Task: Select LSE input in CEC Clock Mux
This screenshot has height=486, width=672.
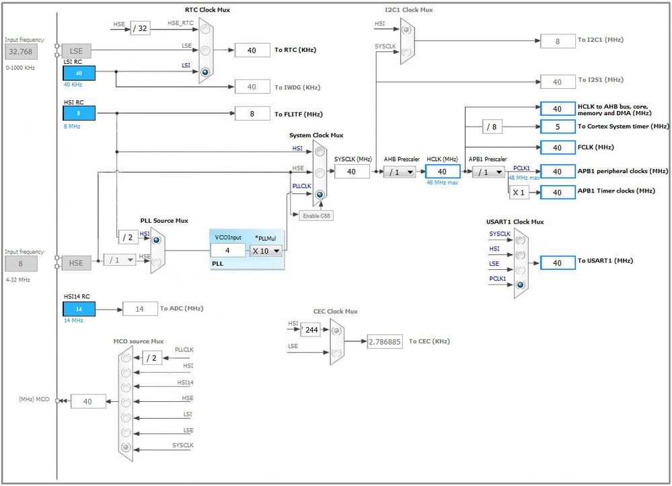Action: (336, 353)
